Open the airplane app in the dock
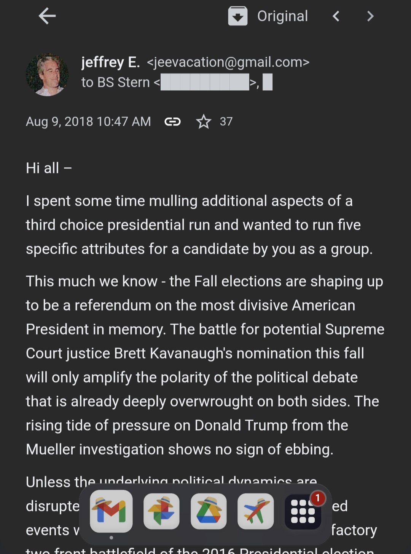Screen dimensions: 411x554 (255, 511)
